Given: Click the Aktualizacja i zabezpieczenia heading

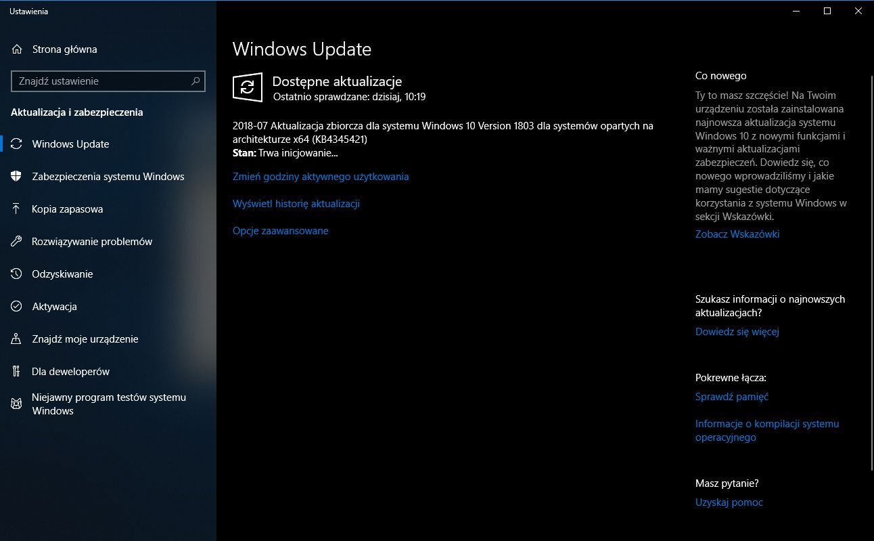Looking at the screenshot, I should (77, 112).
